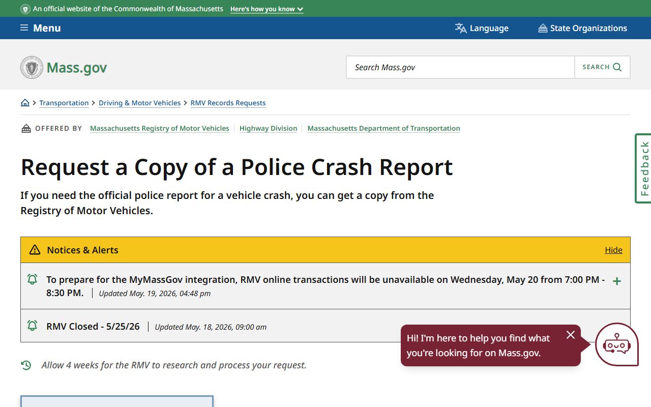Close the chatbot help bubble

pos(571,335)
